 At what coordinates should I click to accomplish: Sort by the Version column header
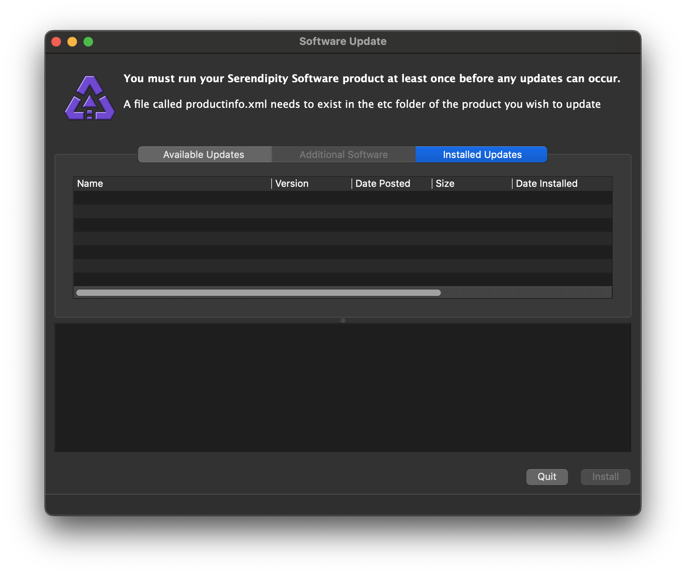(312, 184)
